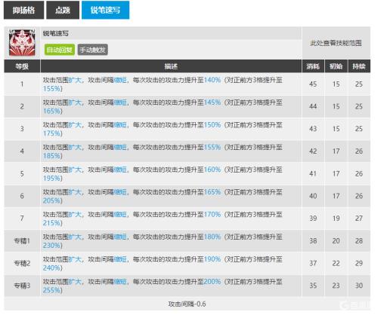
Task: Click the 持续 column header
Action: 359,66
